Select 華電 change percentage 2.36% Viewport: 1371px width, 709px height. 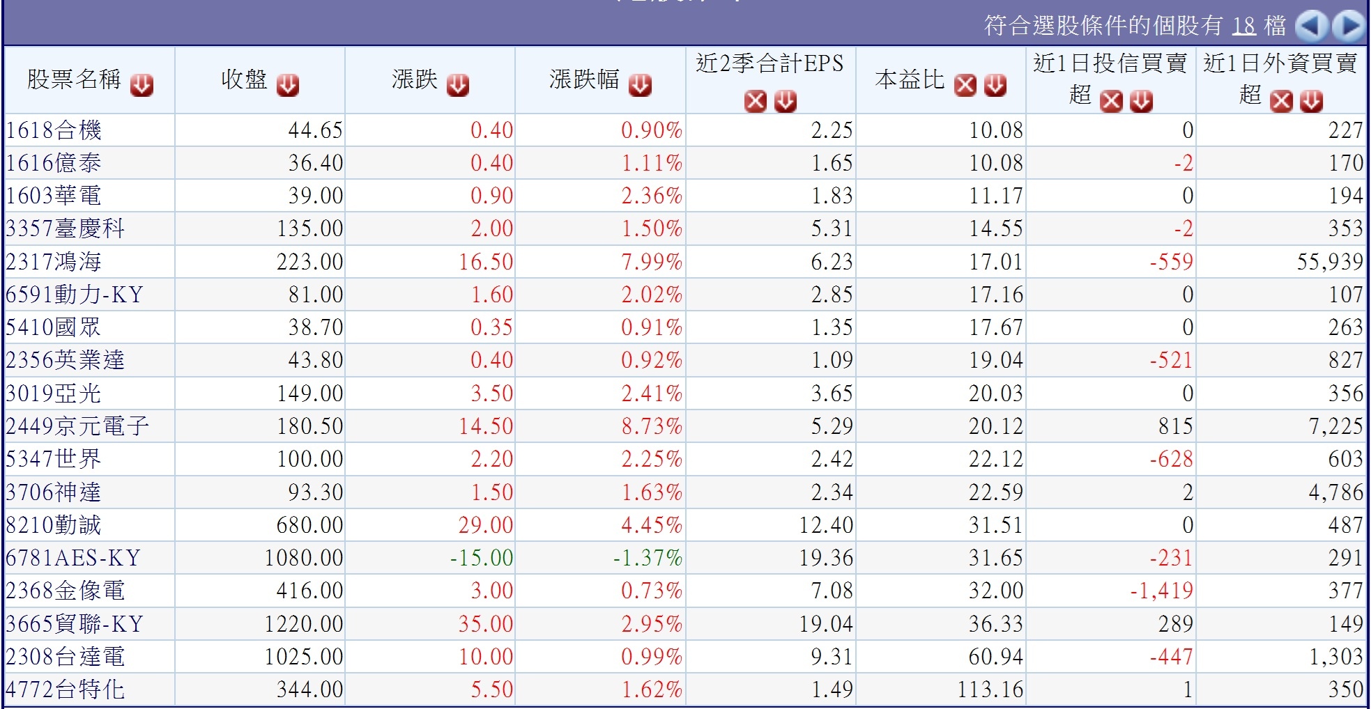pos(652,196)
